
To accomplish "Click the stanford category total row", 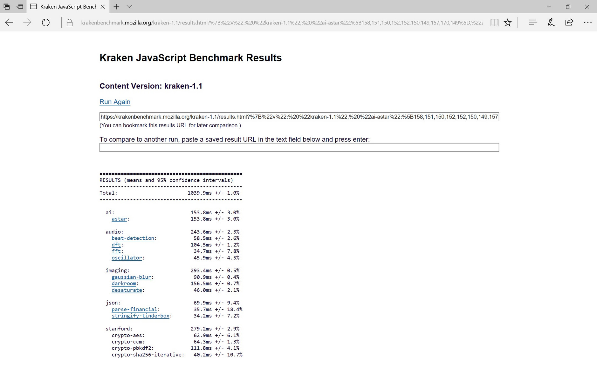I will [173, 329].
